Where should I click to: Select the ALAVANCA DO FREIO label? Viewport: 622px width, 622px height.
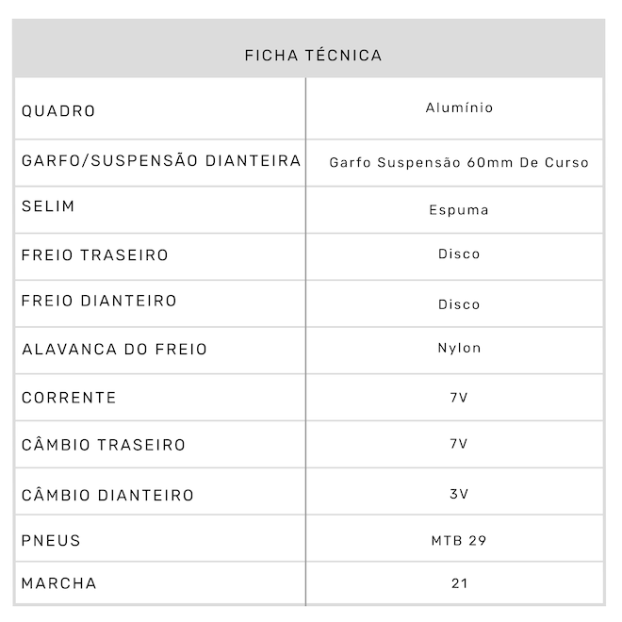(x=114, y=349)
